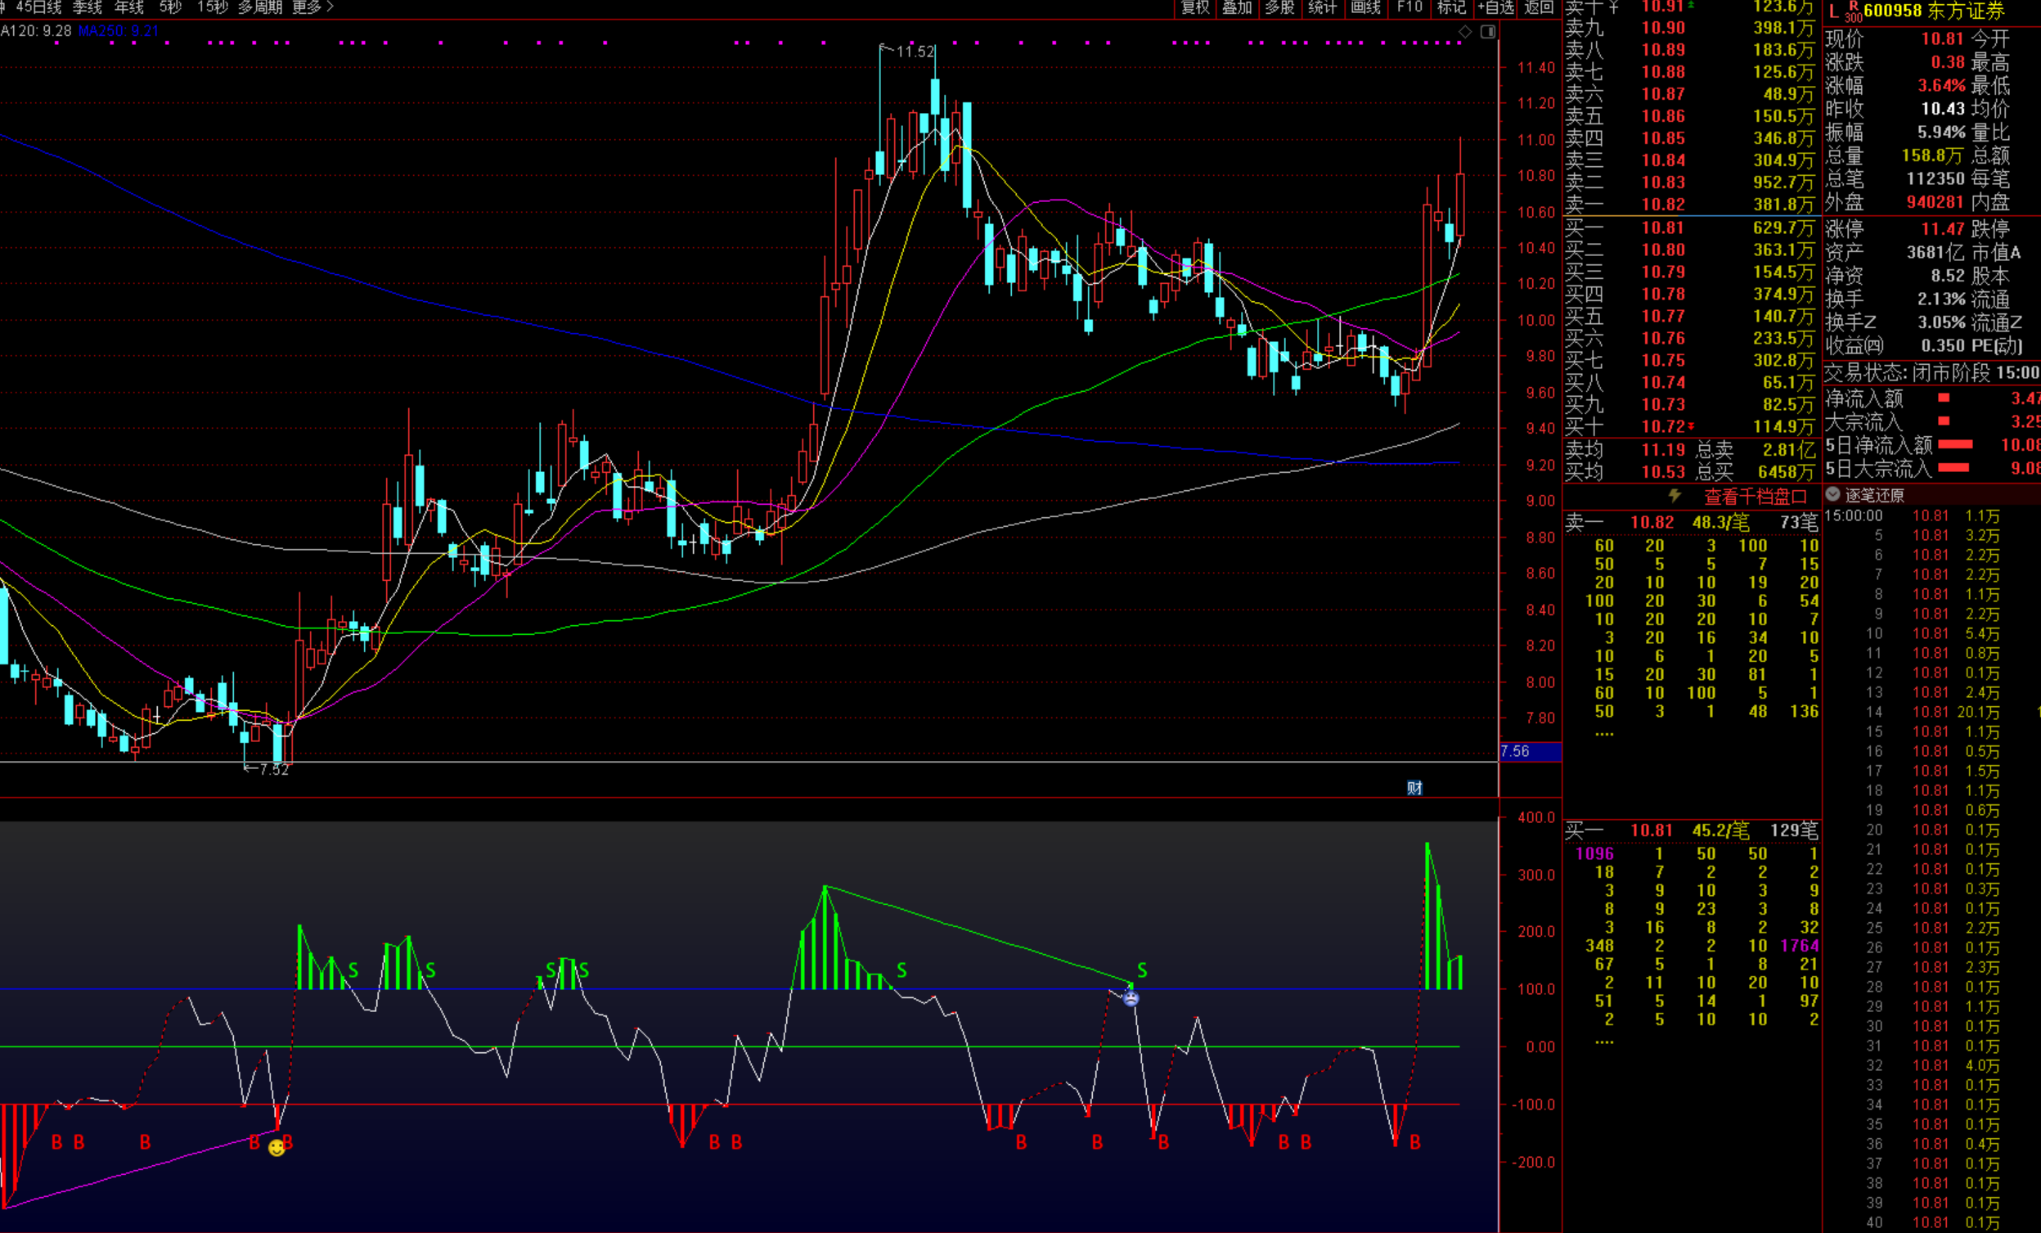Click the 多股 multi-stock button

coord(1279,7)
